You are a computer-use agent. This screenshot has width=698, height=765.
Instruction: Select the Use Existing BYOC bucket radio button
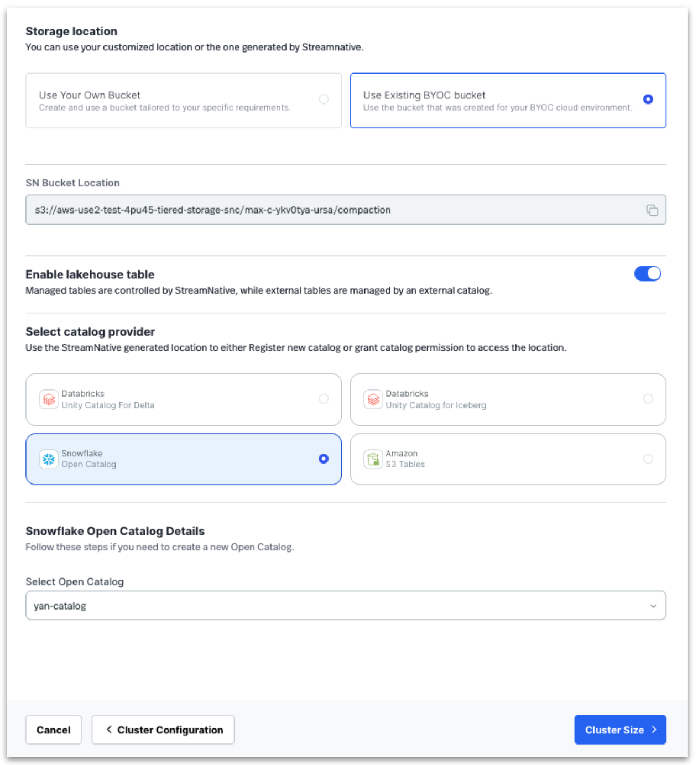tap(648, 99)
